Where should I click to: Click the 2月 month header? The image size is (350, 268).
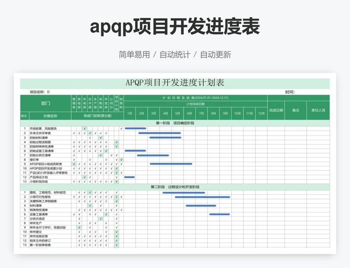click(141, 113)
